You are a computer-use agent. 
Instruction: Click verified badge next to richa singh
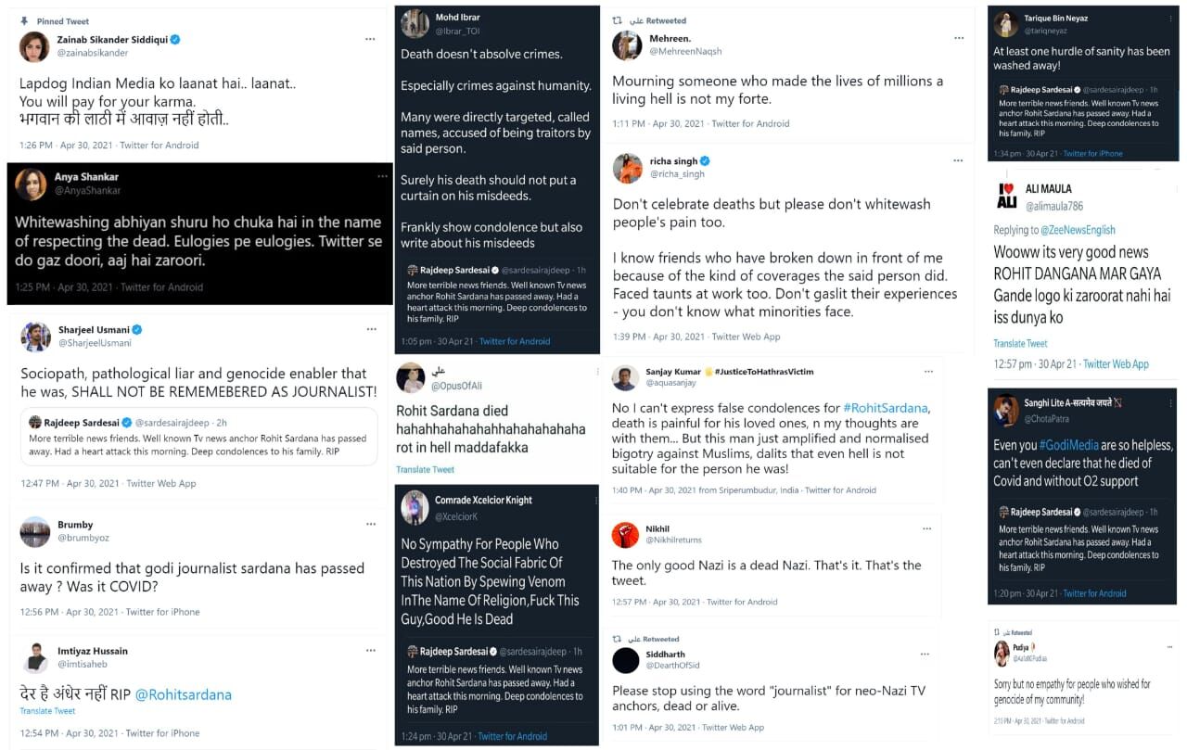705,161
